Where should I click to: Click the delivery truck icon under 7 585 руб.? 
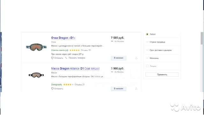tap(112, 41)
